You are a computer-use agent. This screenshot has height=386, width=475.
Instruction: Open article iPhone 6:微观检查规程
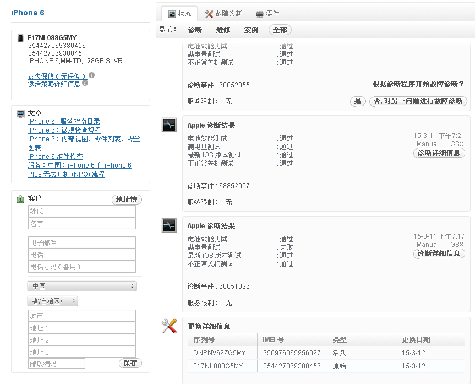pyautogui.click(x=64, y=130)
